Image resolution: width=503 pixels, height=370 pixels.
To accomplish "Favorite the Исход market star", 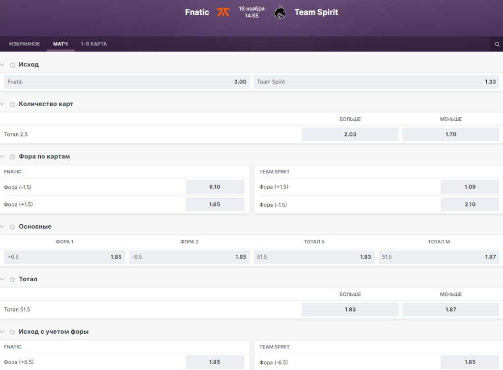I will 12,65.
